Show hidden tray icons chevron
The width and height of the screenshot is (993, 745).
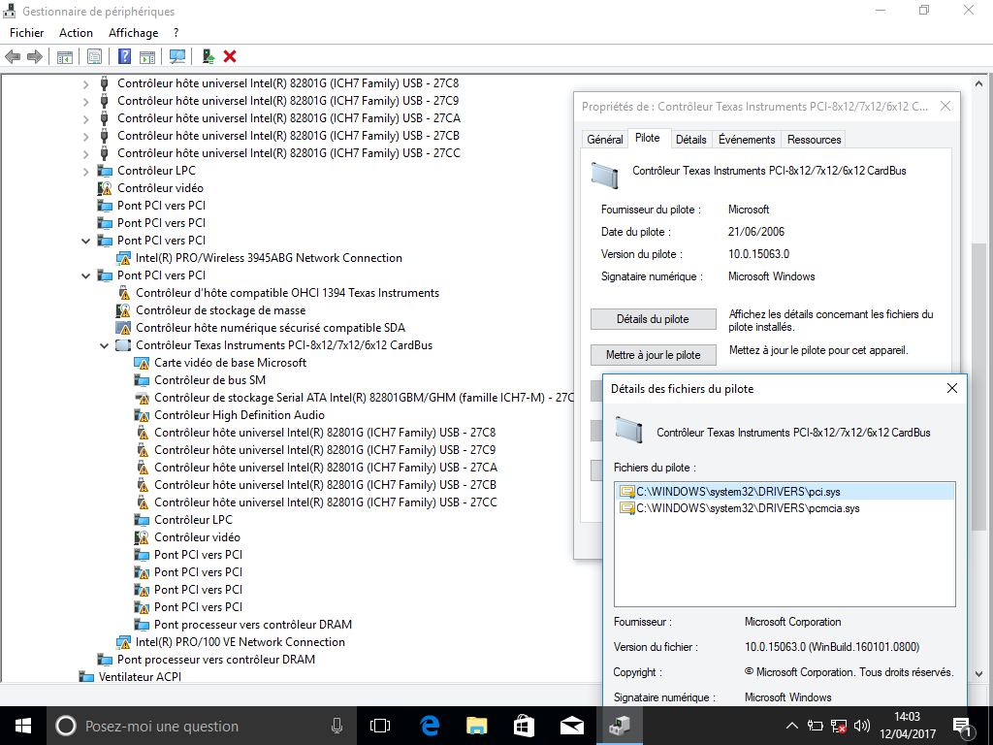tap(791, 726)
